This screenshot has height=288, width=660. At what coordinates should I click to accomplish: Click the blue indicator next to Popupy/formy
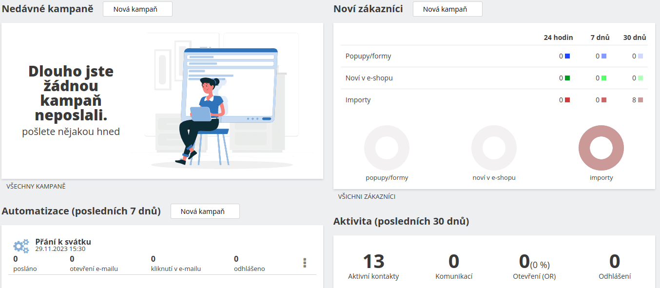(x=567, y=56)
